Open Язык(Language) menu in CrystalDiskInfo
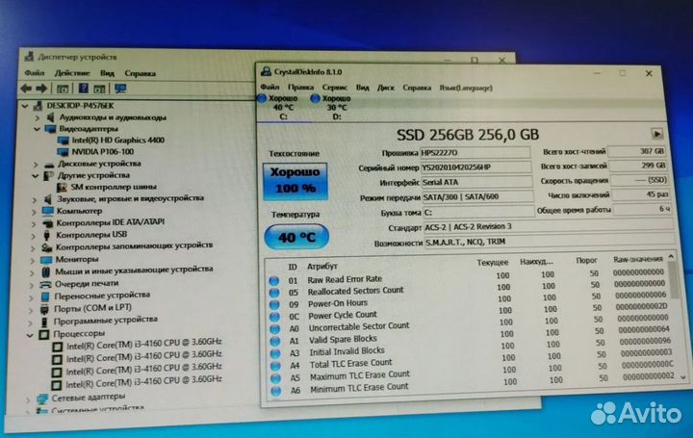This screenshot has height=438, width=693. point(466,88)
